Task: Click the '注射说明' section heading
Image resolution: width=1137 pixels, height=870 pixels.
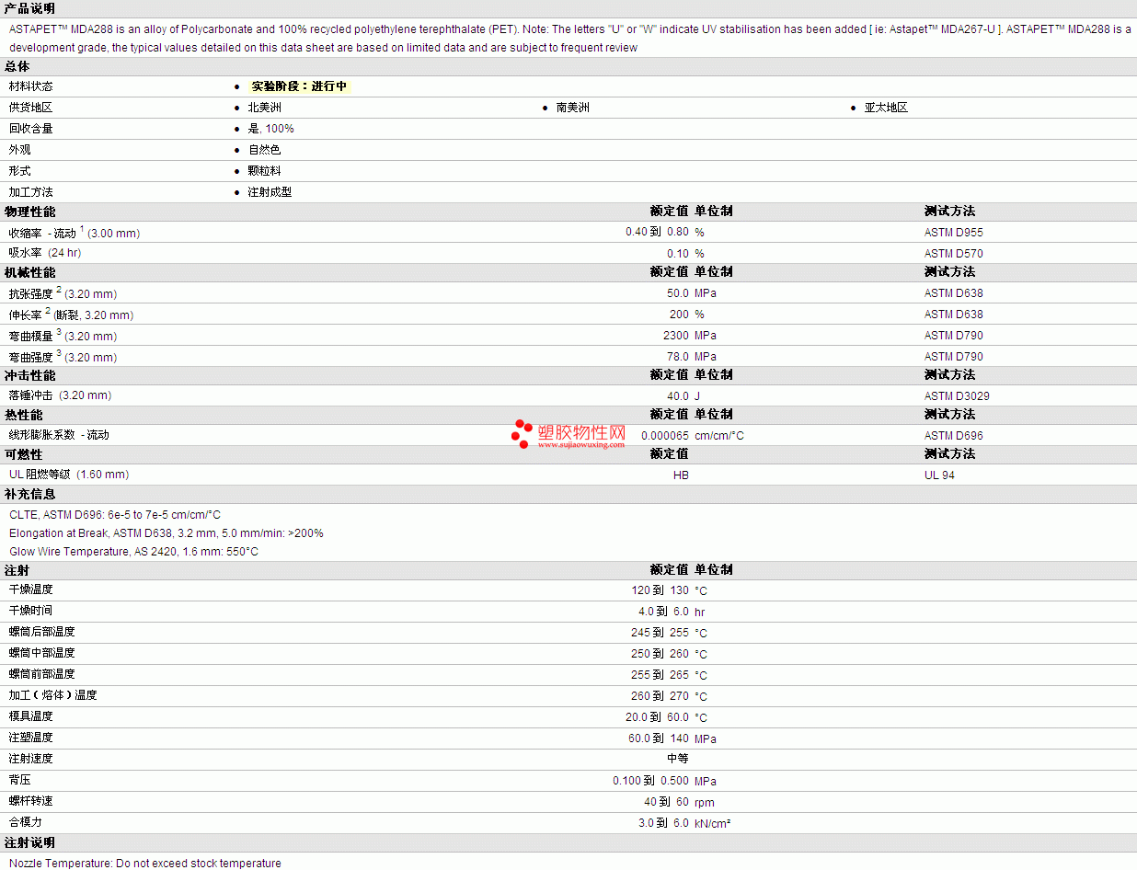Action: (29, 842)
